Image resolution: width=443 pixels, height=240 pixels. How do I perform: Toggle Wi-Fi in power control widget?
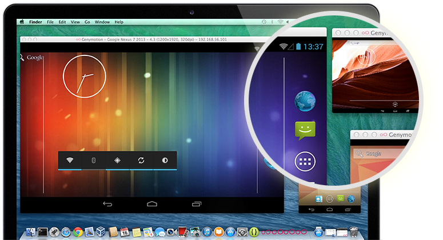coord(70,161)
